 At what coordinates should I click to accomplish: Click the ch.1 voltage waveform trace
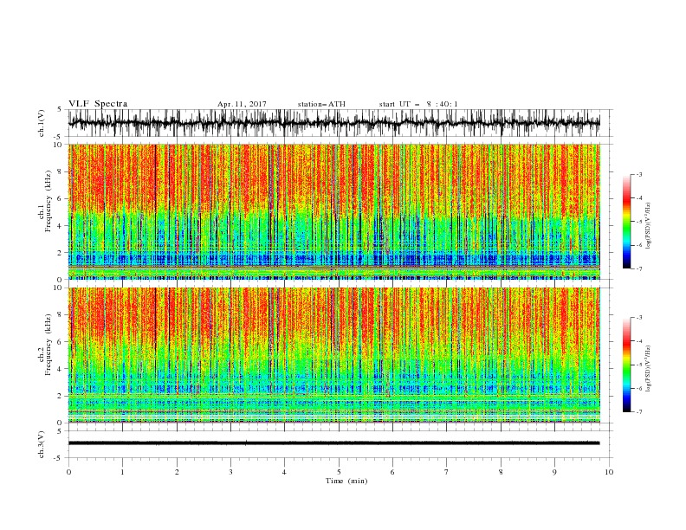click(x=333, y=123)
